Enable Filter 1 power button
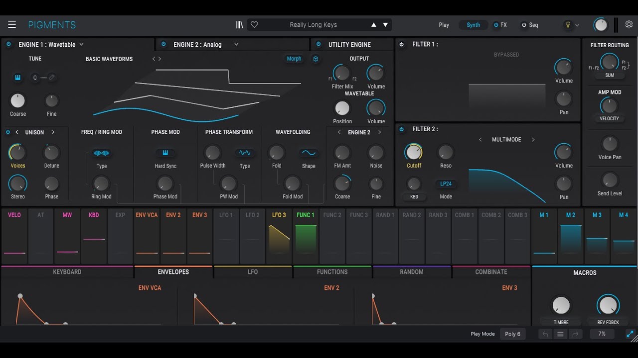The height and width of the screenshot is (358, 638). 402,44
